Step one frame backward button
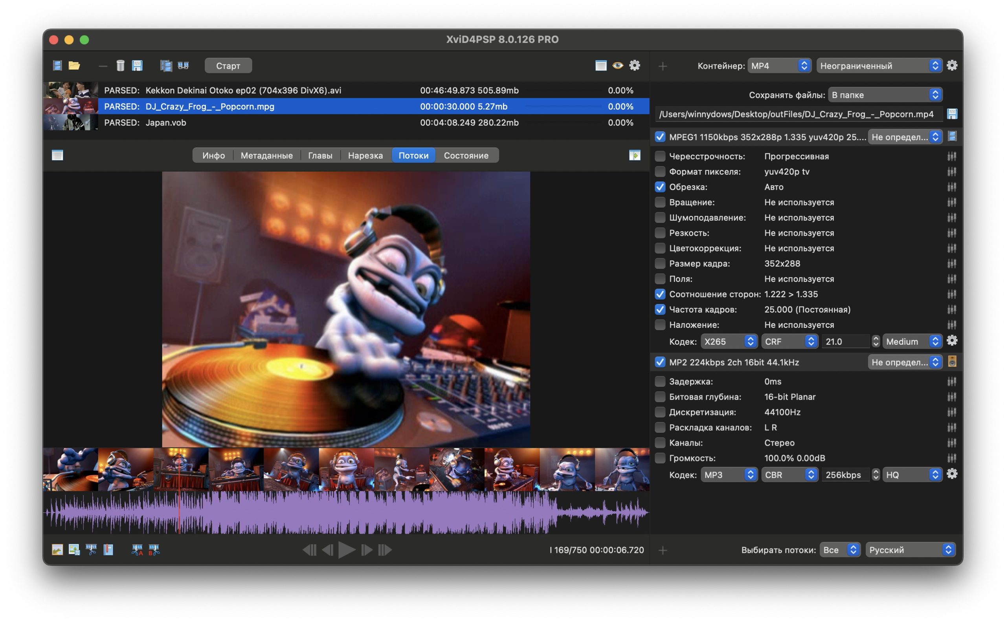Screen dimensions: 1006x622 (x=328, y=550)
